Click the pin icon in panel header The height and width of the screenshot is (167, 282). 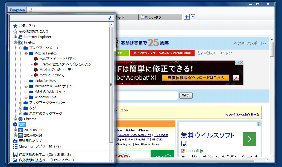(110, 18)
